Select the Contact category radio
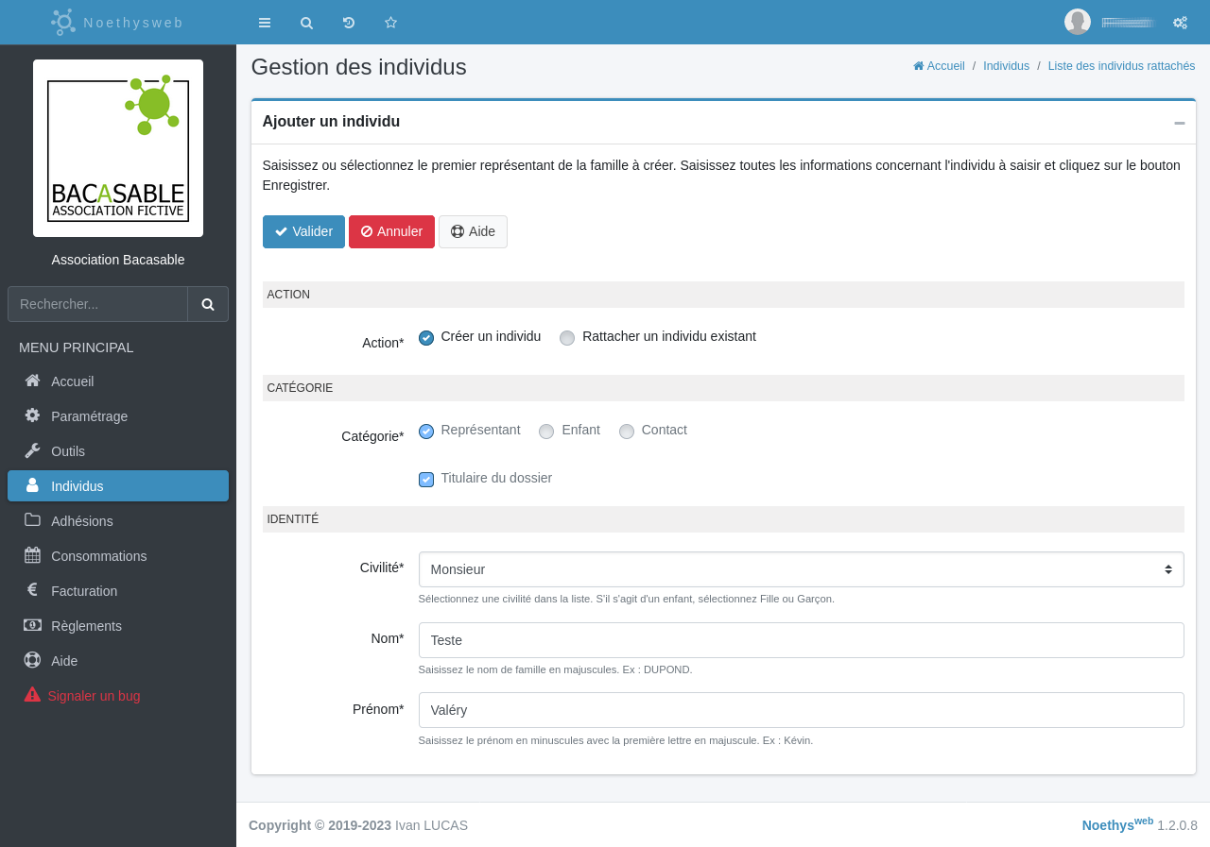Screen dimensions: 1210x847 [627, 432]
